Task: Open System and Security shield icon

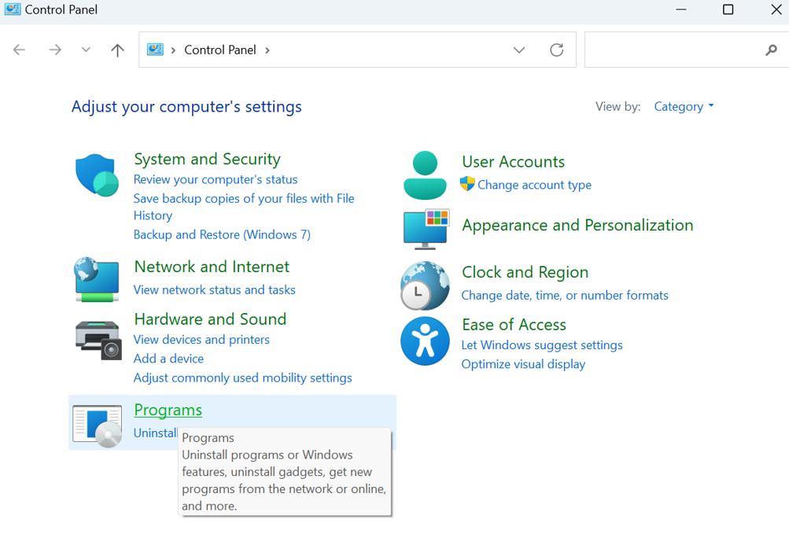Action: pos(97,175)
